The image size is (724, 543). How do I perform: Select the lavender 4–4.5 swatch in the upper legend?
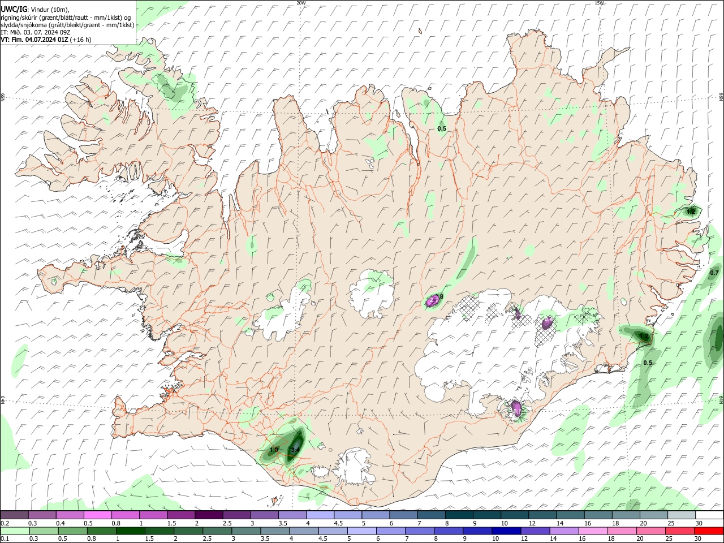click(320, 515)
